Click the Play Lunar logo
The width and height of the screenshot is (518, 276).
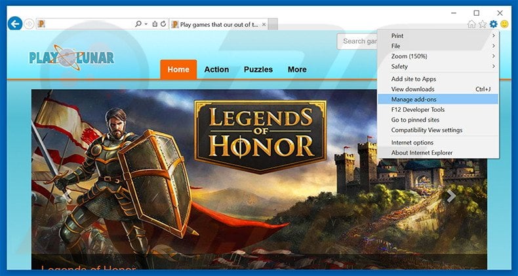tap(71, 58)
